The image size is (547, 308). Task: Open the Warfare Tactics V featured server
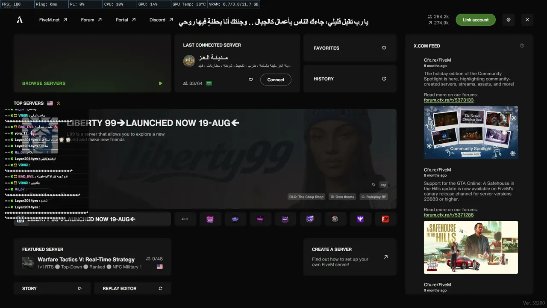pyautogui.click(x=92, y=257)
